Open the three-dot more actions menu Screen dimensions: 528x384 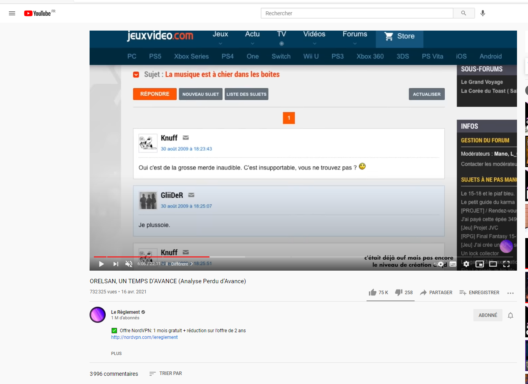[510, 293]
